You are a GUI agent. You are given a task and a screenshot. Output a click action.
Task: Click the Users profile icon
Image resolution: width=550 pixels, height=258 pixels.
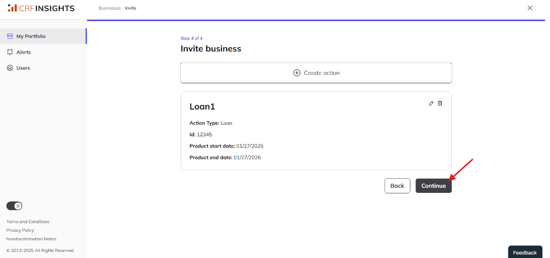tap(10, 68)
